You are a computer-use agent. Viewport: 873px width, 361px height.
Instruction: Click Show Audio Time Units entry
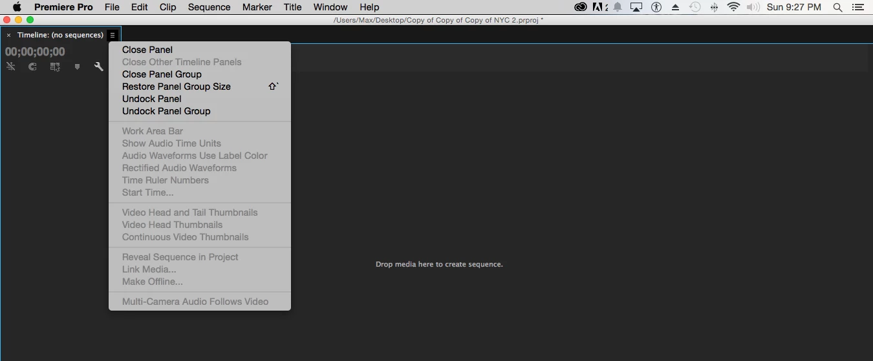[x=200, y=143]
